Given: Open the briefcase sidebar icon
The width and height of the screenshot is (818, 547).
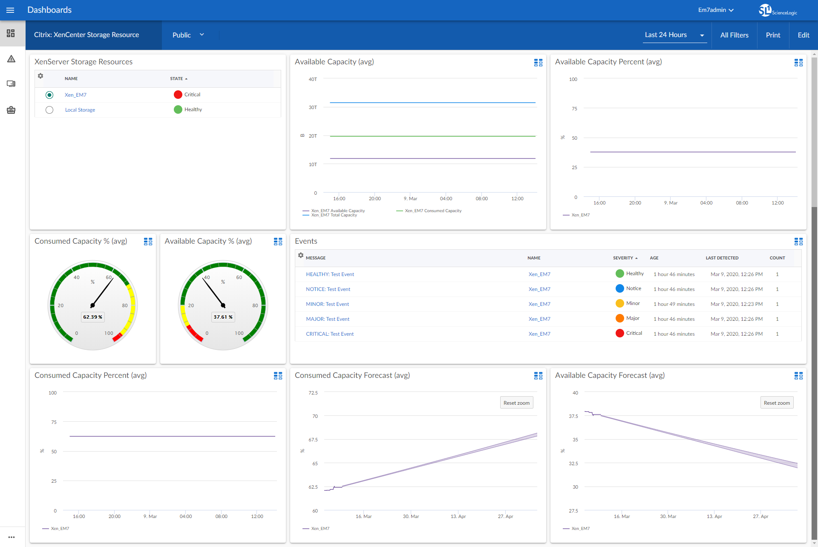Looking at the screenshot, I should [11, 110].
